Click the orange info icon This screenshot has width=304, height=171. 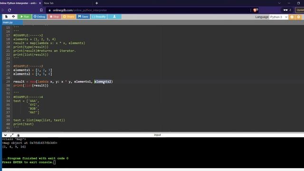click(x=292, y=17)
